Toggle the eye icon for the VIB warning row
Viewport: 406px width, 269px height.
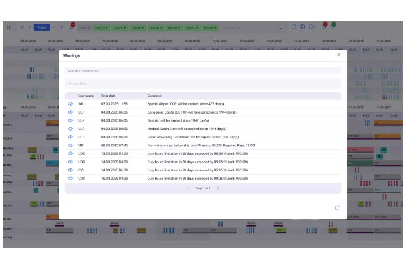pos(71,145)
